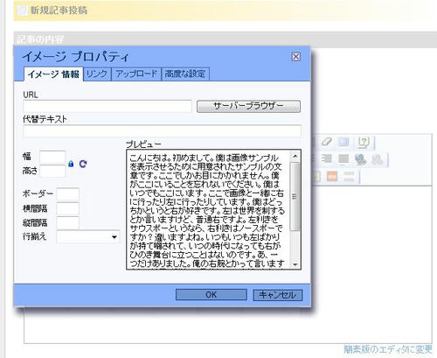The height and width of the screenshot is (358, 437).
Task: Click the サーバーブラウザー button
Action: tap(248, 106)
